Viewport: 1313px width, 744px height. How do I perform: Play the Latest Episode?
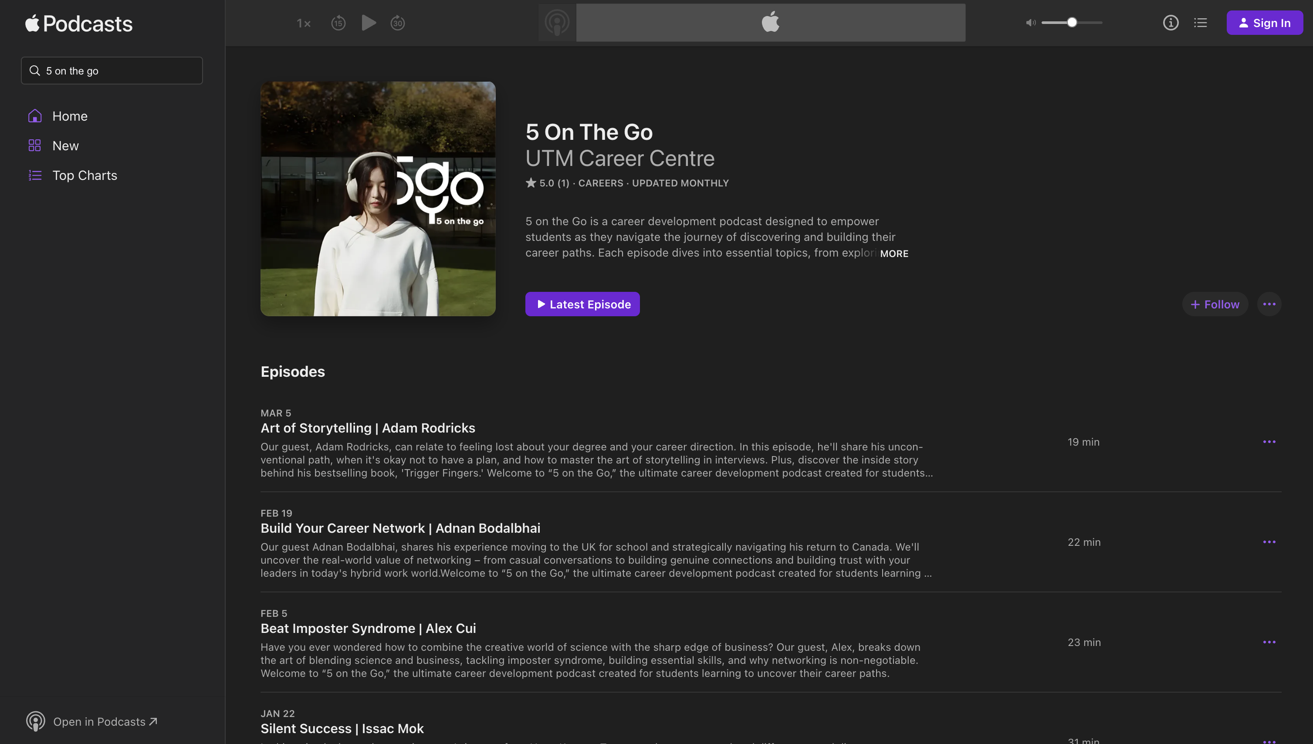[x=582, y=304]
